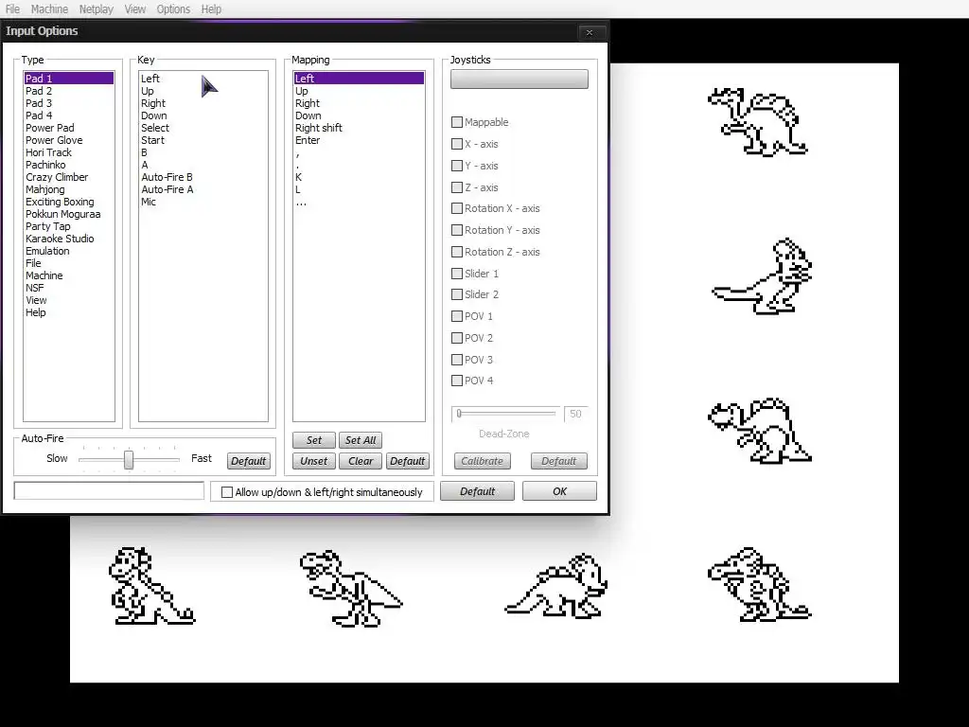Image resolution: width=969 pixels, height=727 pixels.
Task: Select Mahjong in Type list
Action: click(x=68, y=189)
